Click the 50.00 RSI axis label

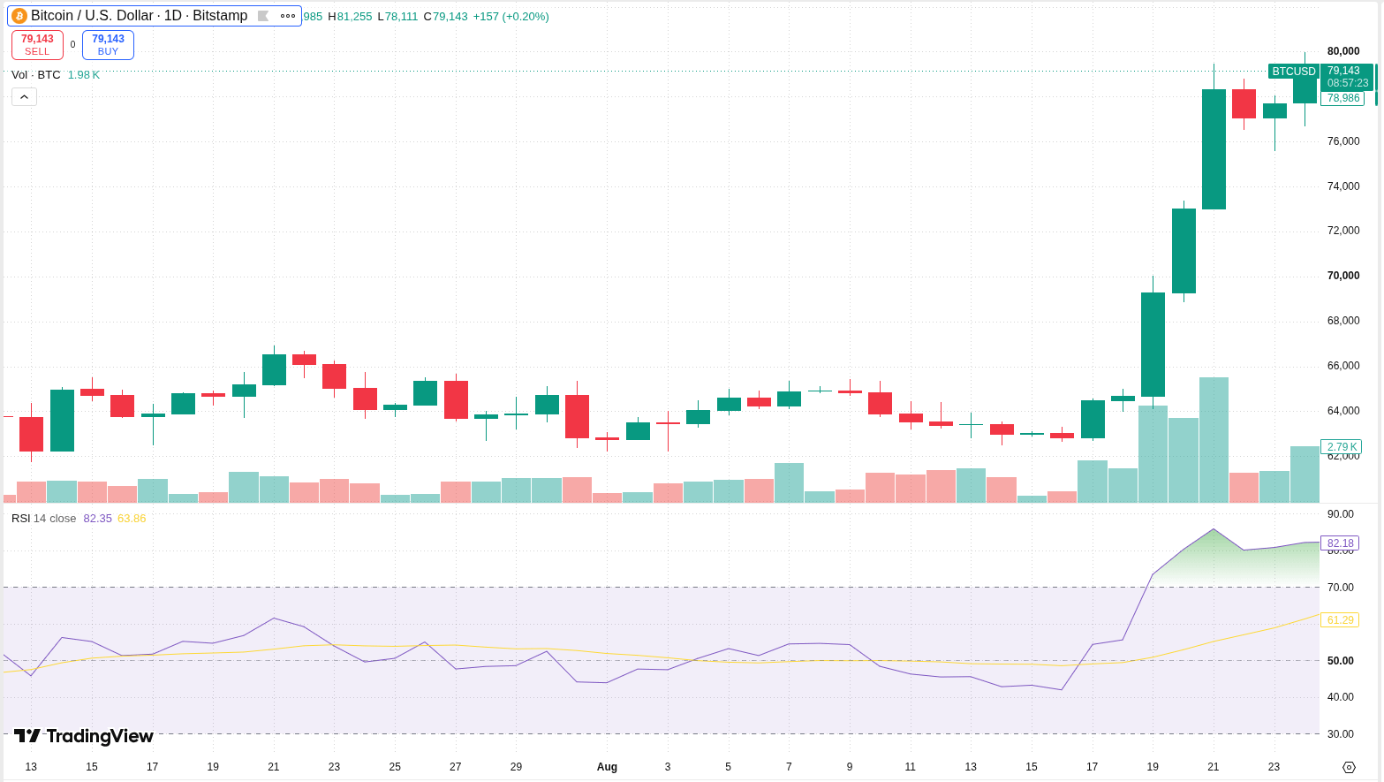coord(1340,661)
